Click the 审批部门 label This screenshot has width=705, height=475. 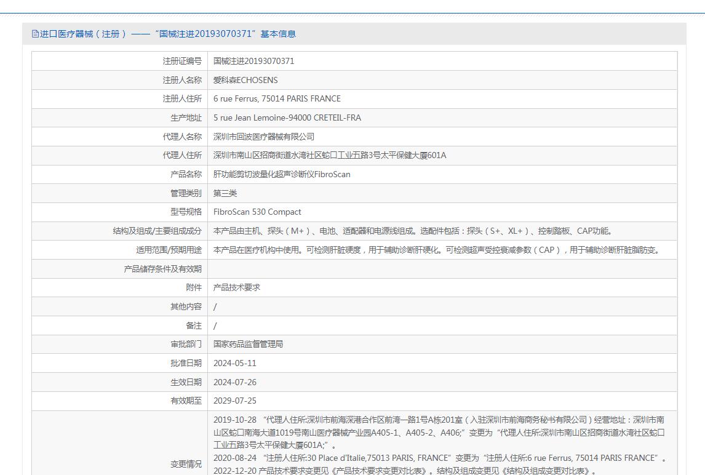186,345
